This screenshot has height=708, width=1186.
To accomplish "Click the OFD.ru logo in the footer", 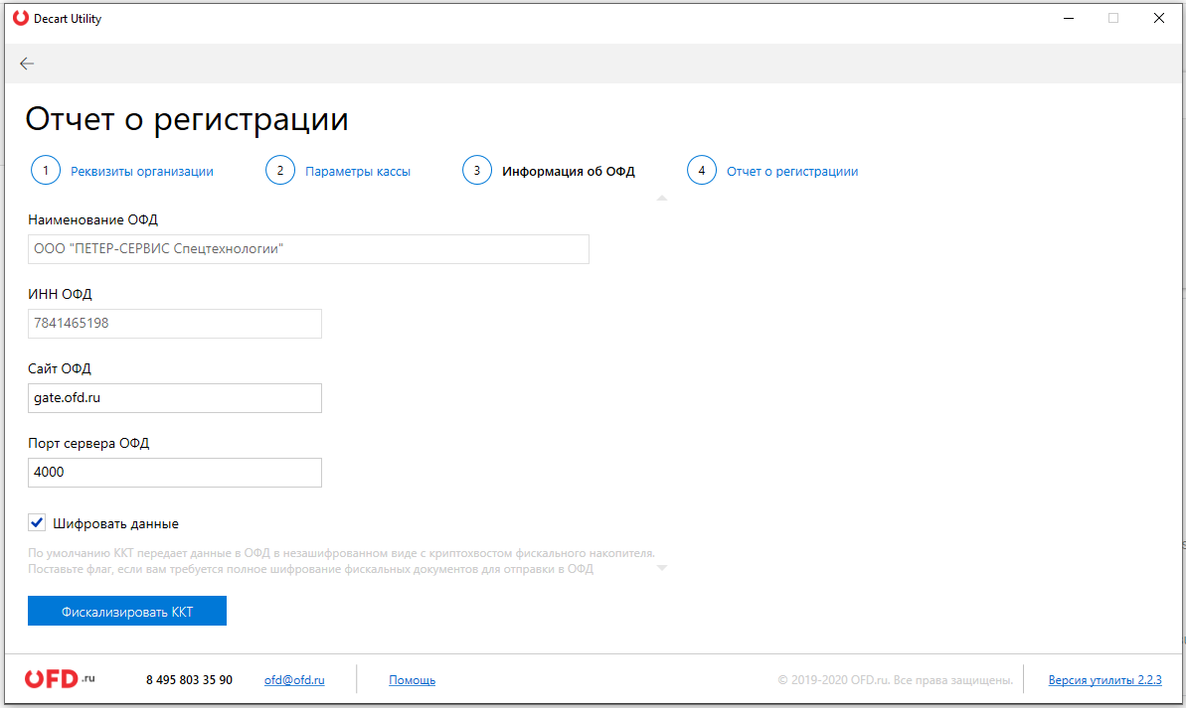I will 60,678.
